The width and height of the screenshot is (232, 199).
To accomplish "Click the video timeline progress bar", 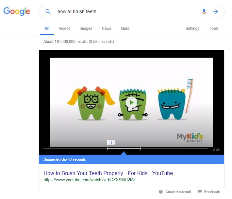I will [125, 149].
